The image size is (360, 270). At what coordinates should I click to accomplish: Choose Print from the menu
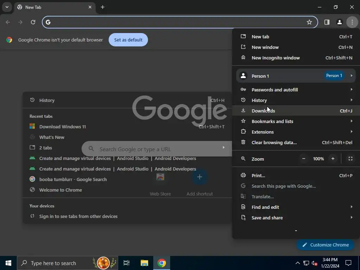(x=296, y=176)
